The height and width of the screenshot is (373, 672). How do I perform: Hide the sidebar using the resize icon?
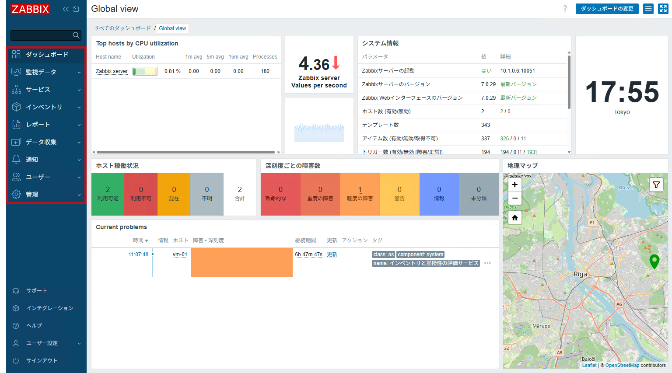pyautogui.click(x=76, y=9)
